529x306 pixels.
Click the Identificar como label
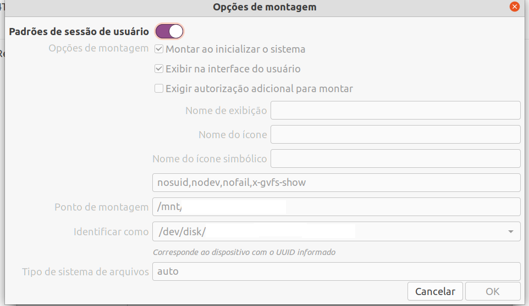111,231
